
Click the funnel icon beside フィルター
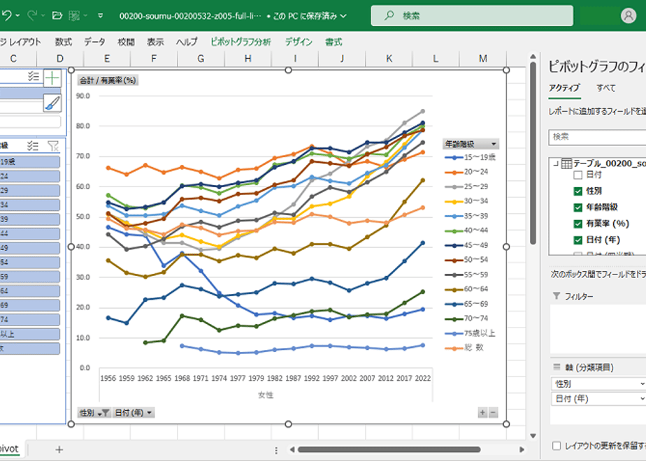click(557, 296)
